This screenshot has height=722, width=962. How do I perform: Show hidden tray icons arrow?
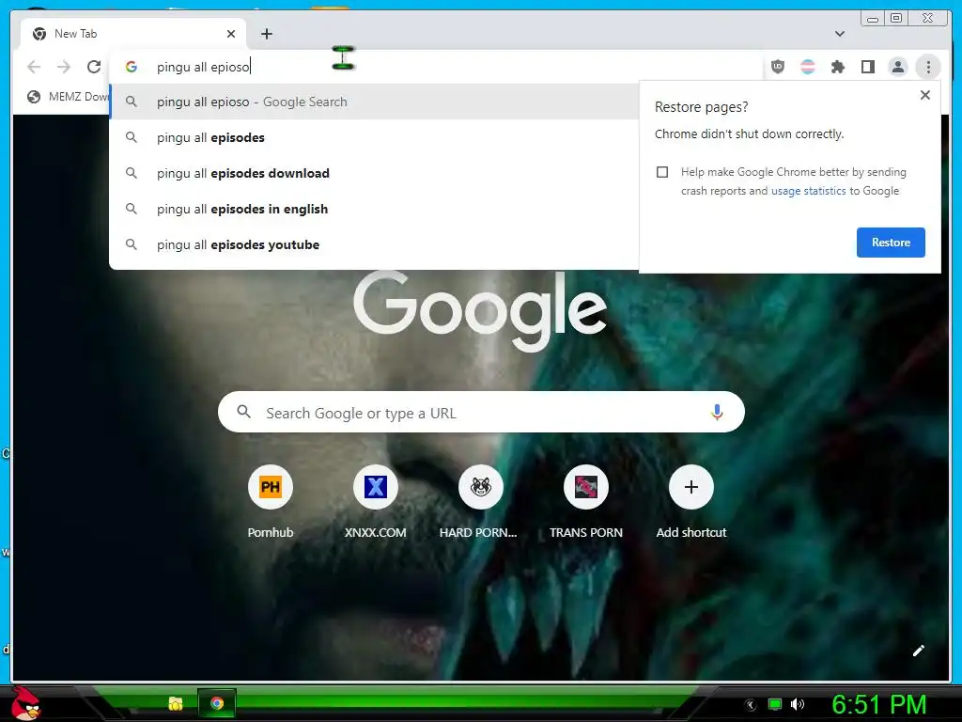751,705
